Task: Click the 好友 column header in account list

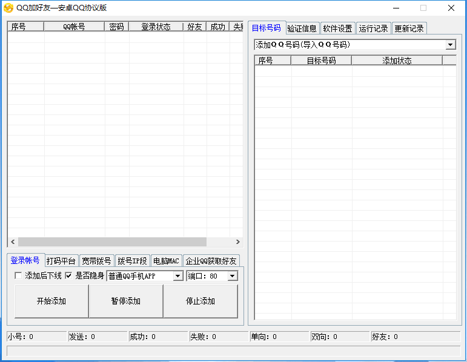Action: 195,27
